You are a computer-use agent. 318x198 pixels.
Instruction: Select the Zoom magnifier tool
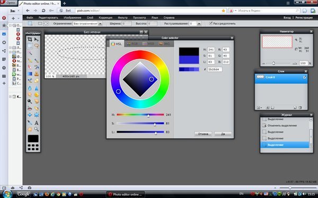[x=37, y=129]
